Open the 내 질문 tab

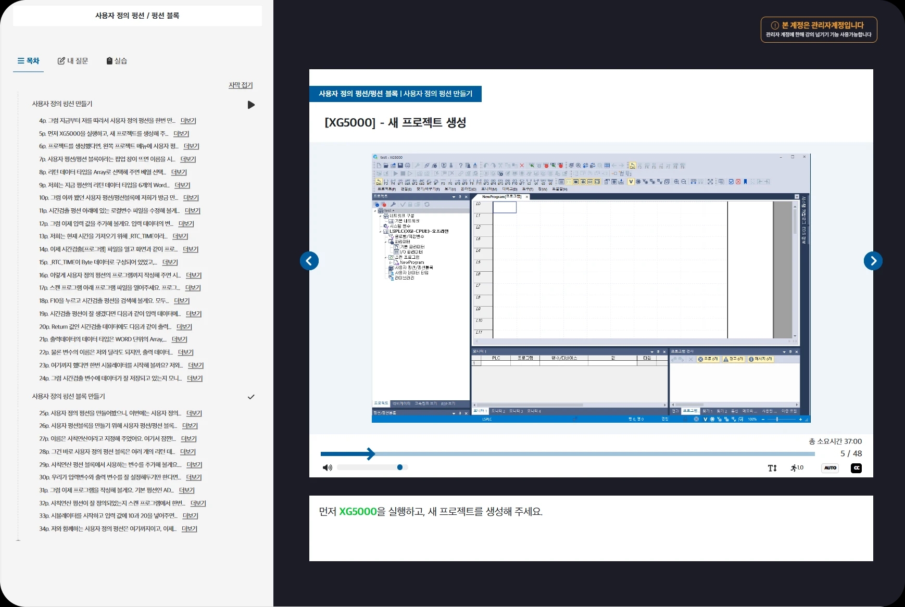(x=73, y=61)
